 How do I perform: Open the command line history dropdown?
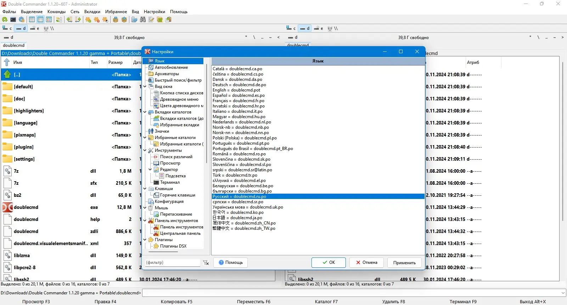point(563,293)
